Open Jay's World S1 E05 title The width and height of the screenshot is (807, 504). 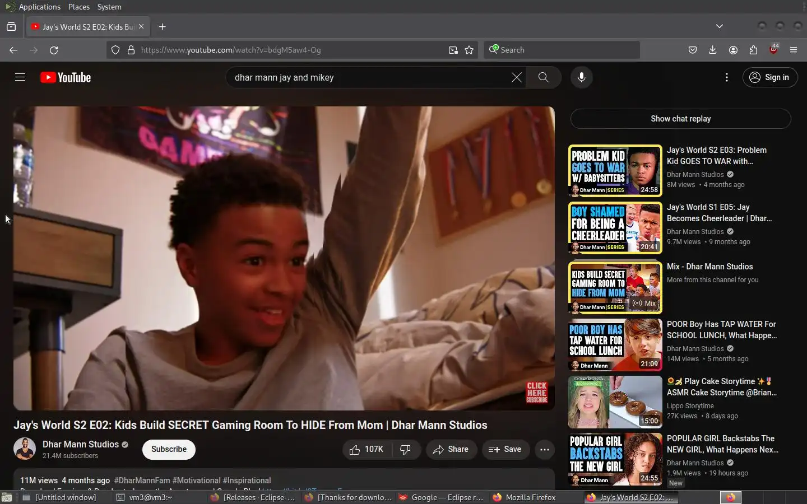[720, 213]
